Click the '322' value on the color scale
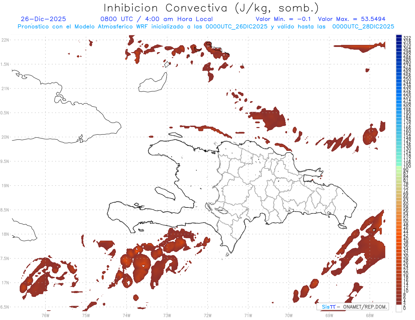This screenshot has height=320, width=415. 407,38
